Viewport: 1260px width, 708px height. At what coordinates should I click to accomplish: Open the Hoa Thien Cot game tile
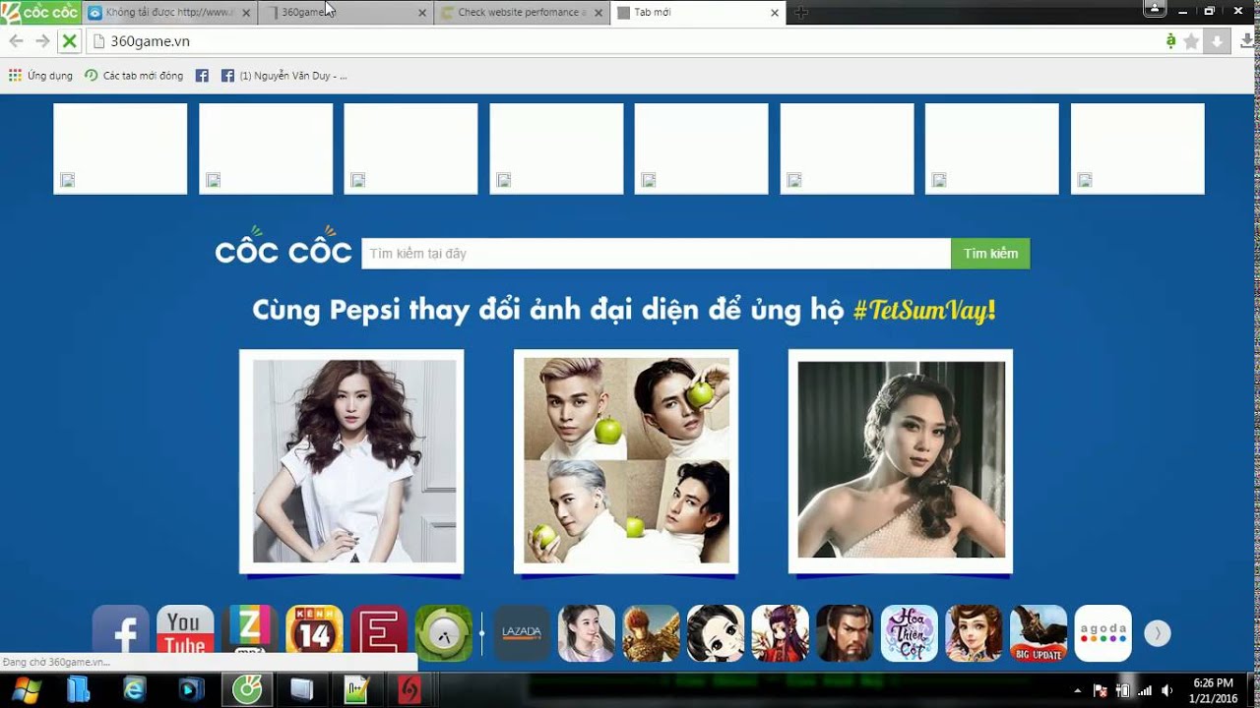click(x=910, y=633)
